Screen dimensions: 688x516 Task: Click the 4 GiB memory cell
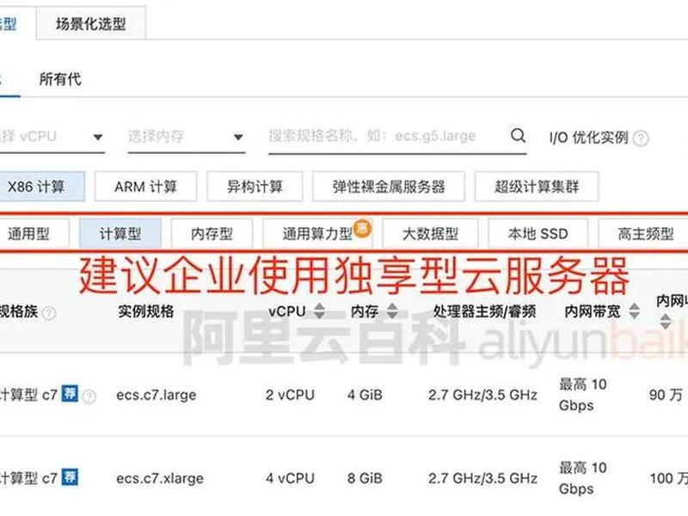[x=365, y=395]
